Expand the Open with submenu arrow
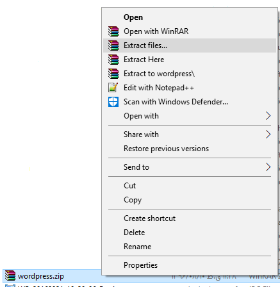The width and height of the screenshot is (280, 287). tap(268, 116)
